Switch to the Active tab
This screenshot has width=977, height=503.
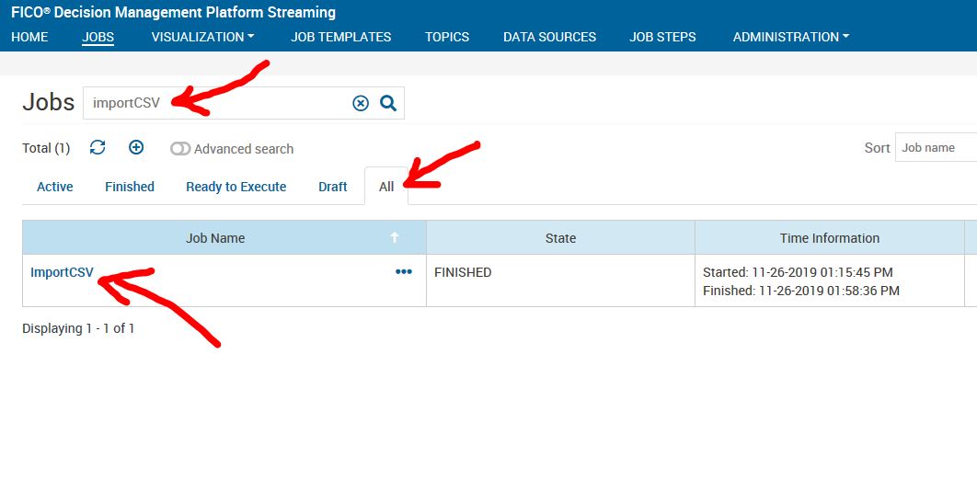point(55,187)
